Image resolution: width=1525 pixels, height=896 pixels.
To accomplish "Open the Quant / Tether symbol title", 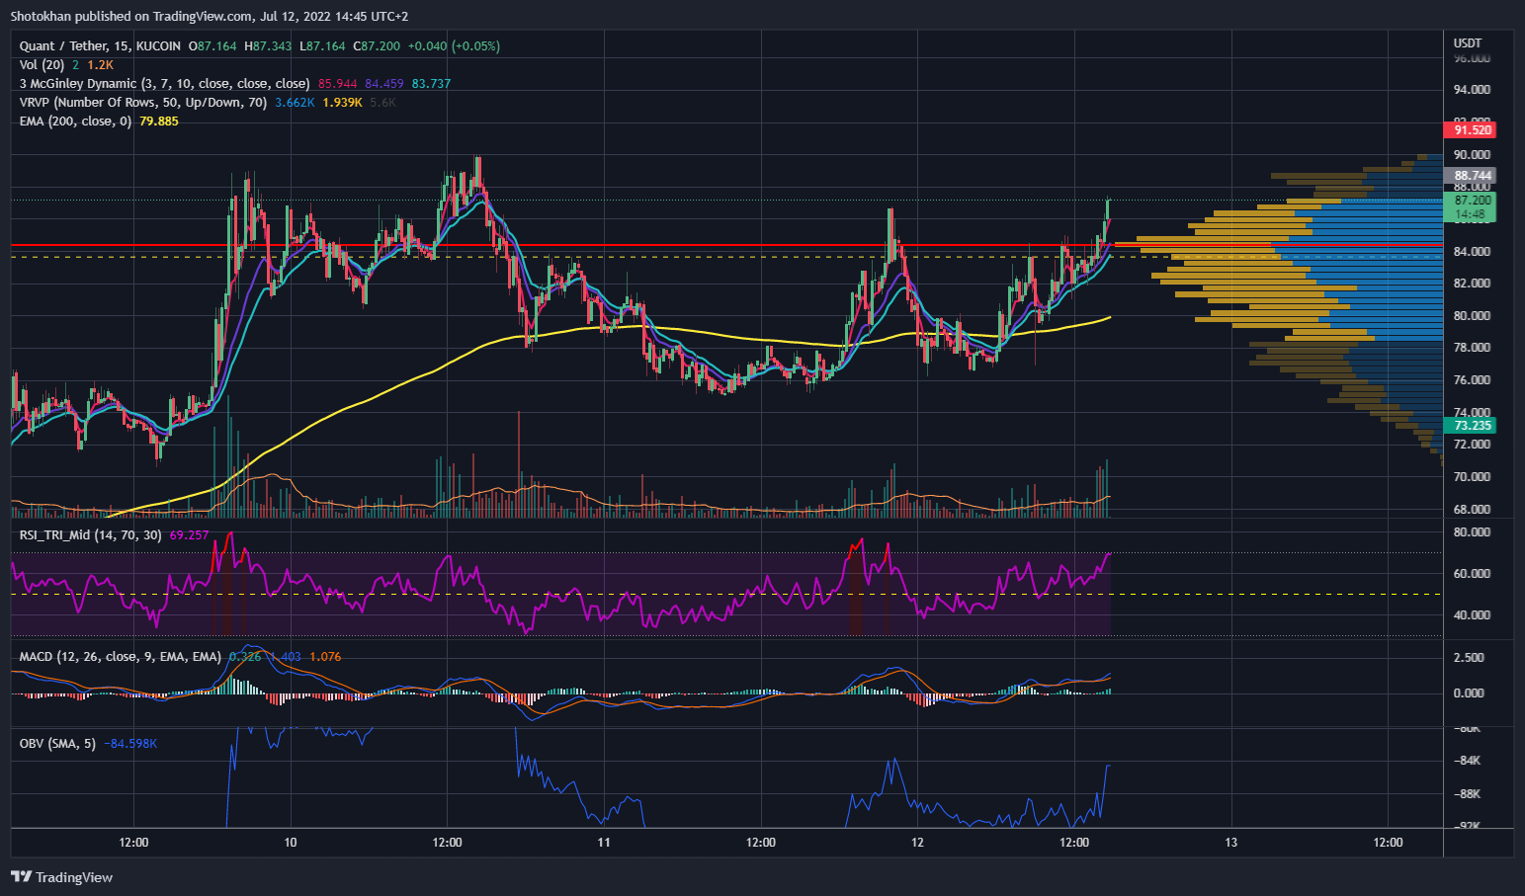I will tap(100, 46).
